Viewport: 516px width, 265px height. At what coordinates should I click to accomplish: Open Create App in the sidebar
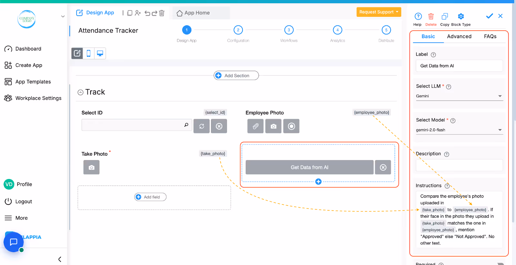[x=23, y=65]
